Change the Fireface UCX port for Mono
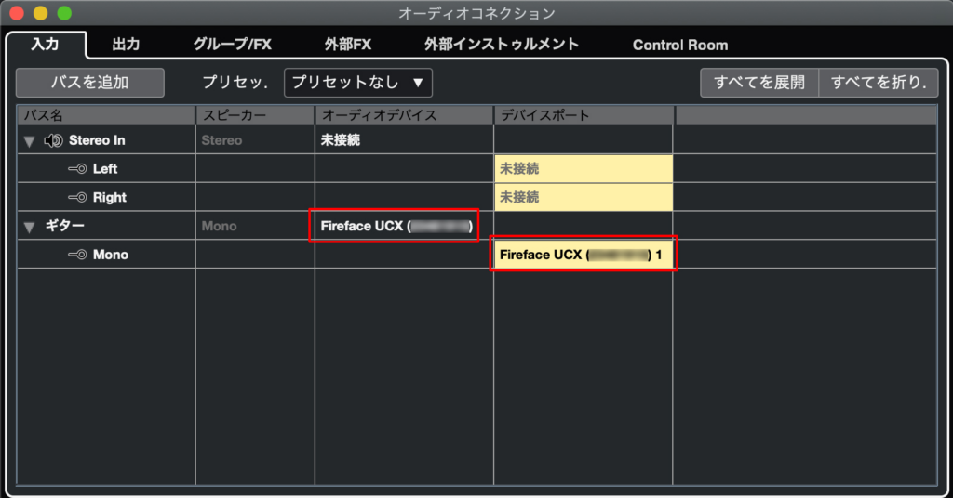This screenshot has height=498, width=953. click(583, 255)
